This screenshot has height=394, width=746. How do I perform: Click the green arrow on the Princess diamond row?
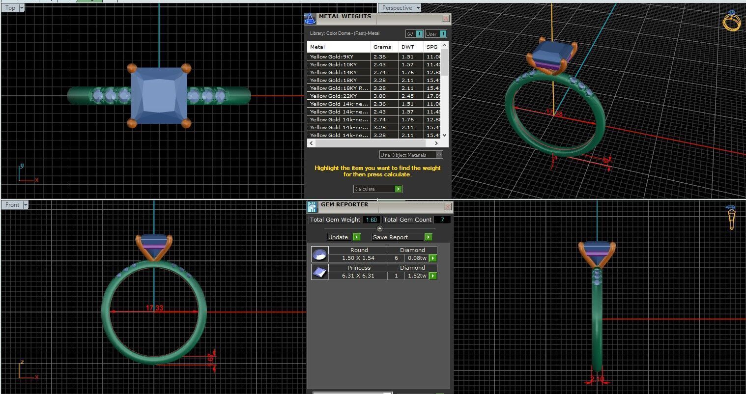pyautogui.click(x=433, y=276)
